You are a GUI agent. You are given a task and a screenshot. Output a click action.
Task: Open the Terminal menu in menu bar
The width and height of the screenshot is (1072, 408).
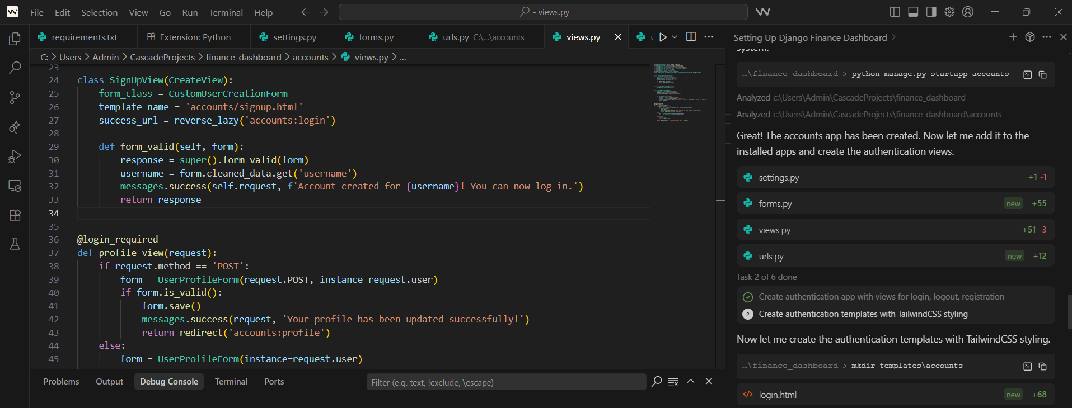pyautogui.click(x=226, y=12)
